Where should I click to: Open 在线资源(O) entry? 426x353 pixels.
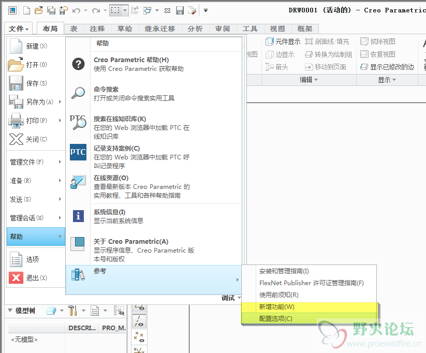point(154,186)
